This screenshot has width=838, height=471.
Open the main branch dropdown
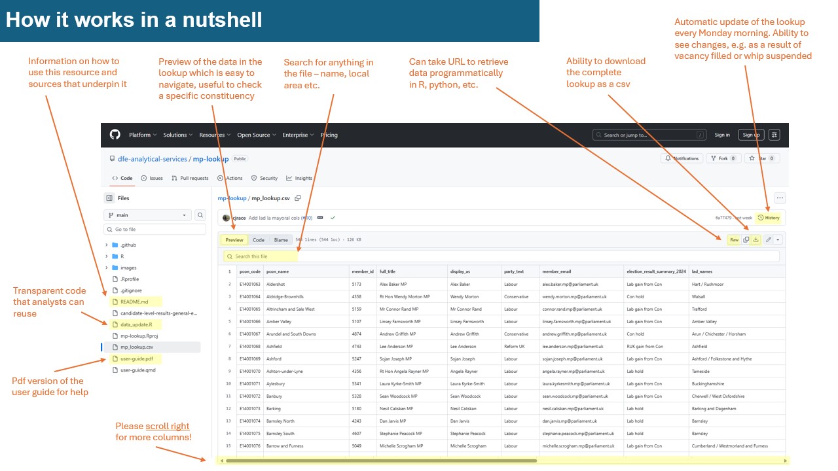147,215
